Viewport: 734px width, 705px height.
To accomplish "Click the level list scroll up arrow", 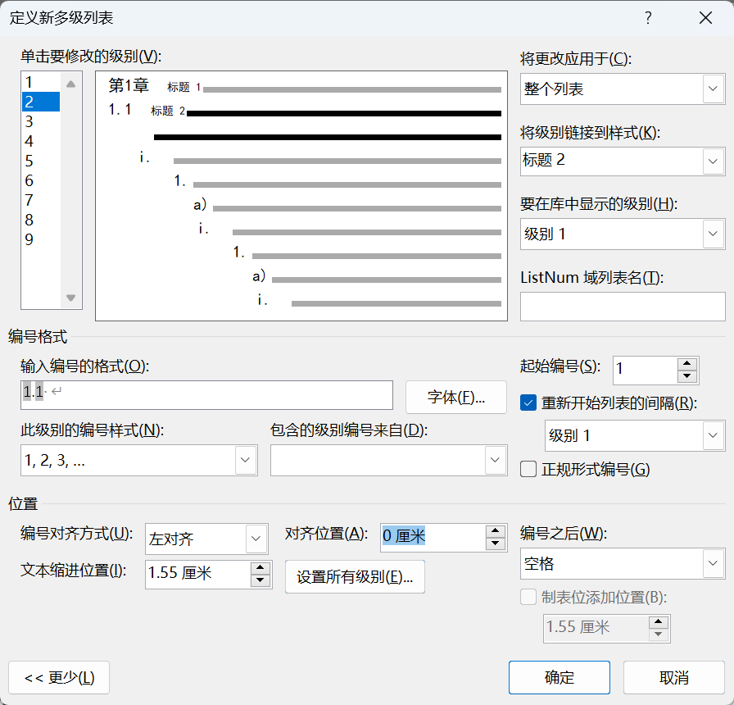I will [x=70, y=84].
